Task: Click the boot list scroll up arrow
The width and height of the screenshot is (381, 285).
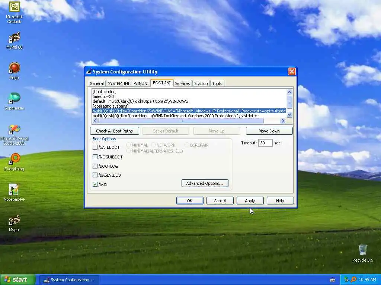Action: click(289, 92)
